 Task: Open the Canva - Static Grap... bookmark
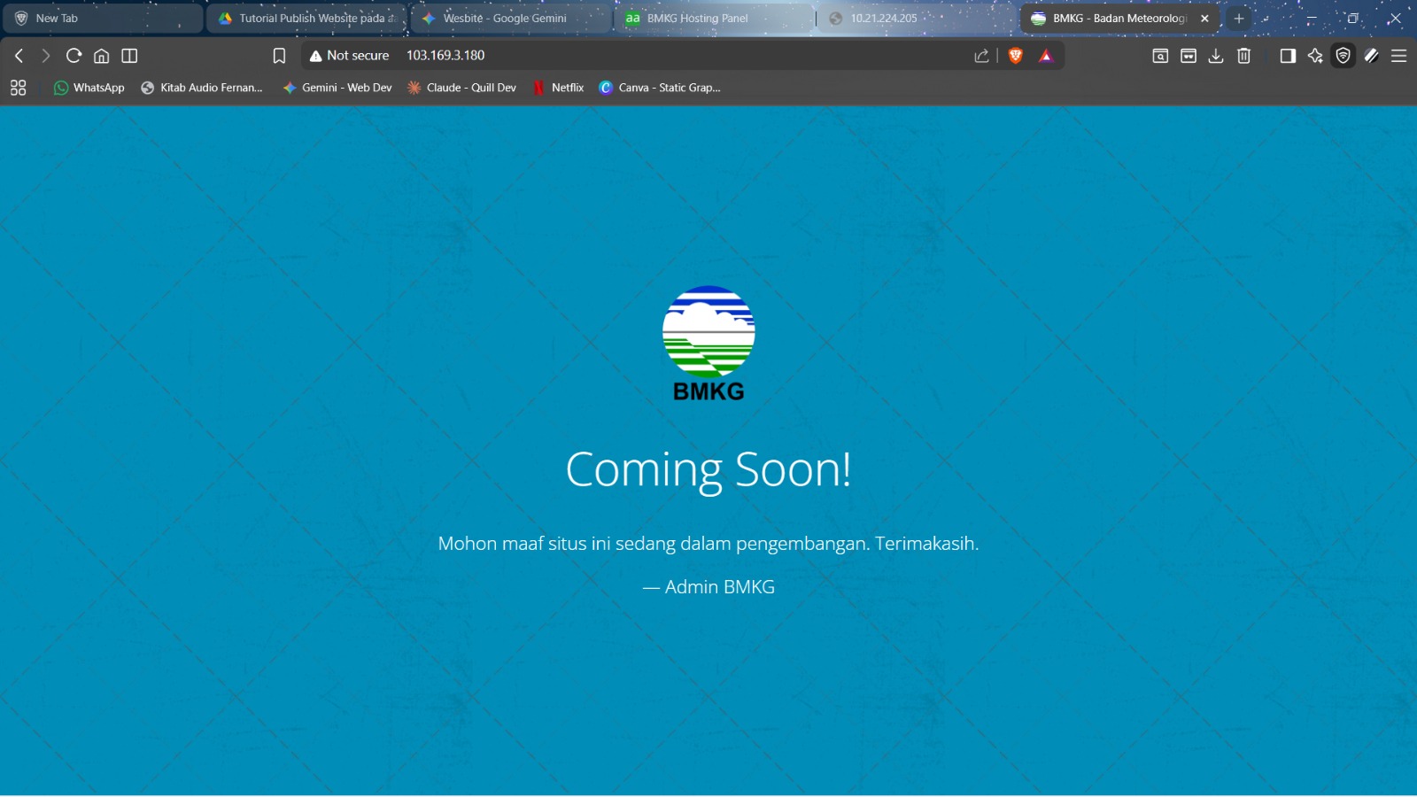click(660, 88)
